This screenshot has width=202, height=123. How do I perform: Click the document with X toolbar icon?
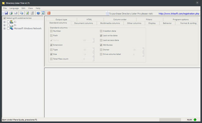[32, 13]
